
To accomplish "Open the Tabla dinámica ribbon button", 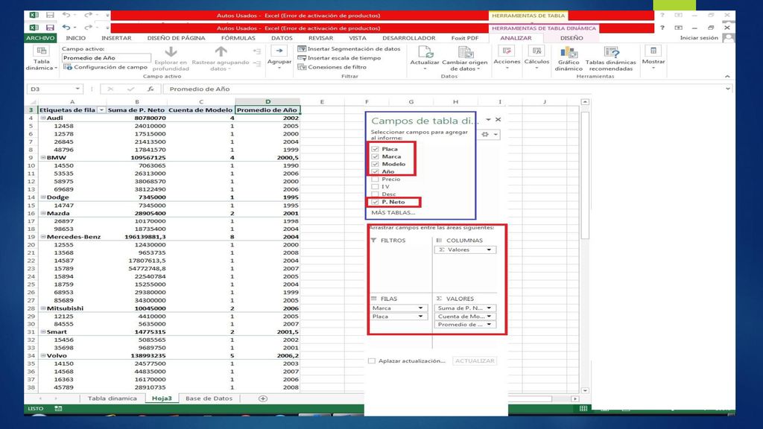I will pyautogui.click(x=42, y=58).
